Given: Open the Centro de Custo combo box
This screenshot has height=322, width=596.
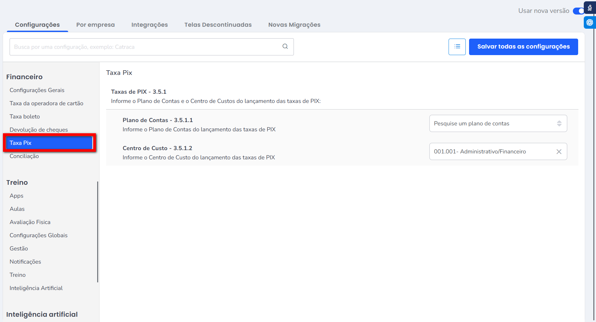Looking at the screenshot, I should 493,152.
